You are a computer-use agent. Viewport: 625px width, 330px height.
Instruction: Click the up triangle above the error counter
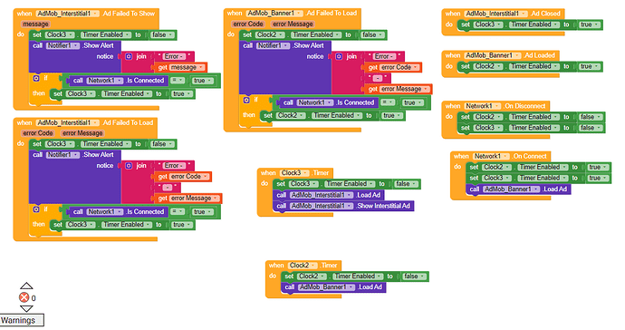click(x=26, y=286)
